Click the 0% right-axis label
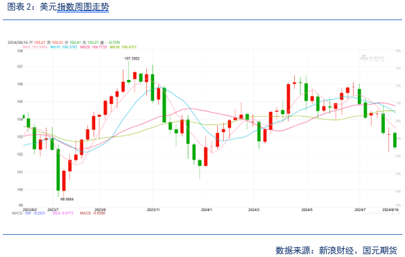 pos(399,121)
